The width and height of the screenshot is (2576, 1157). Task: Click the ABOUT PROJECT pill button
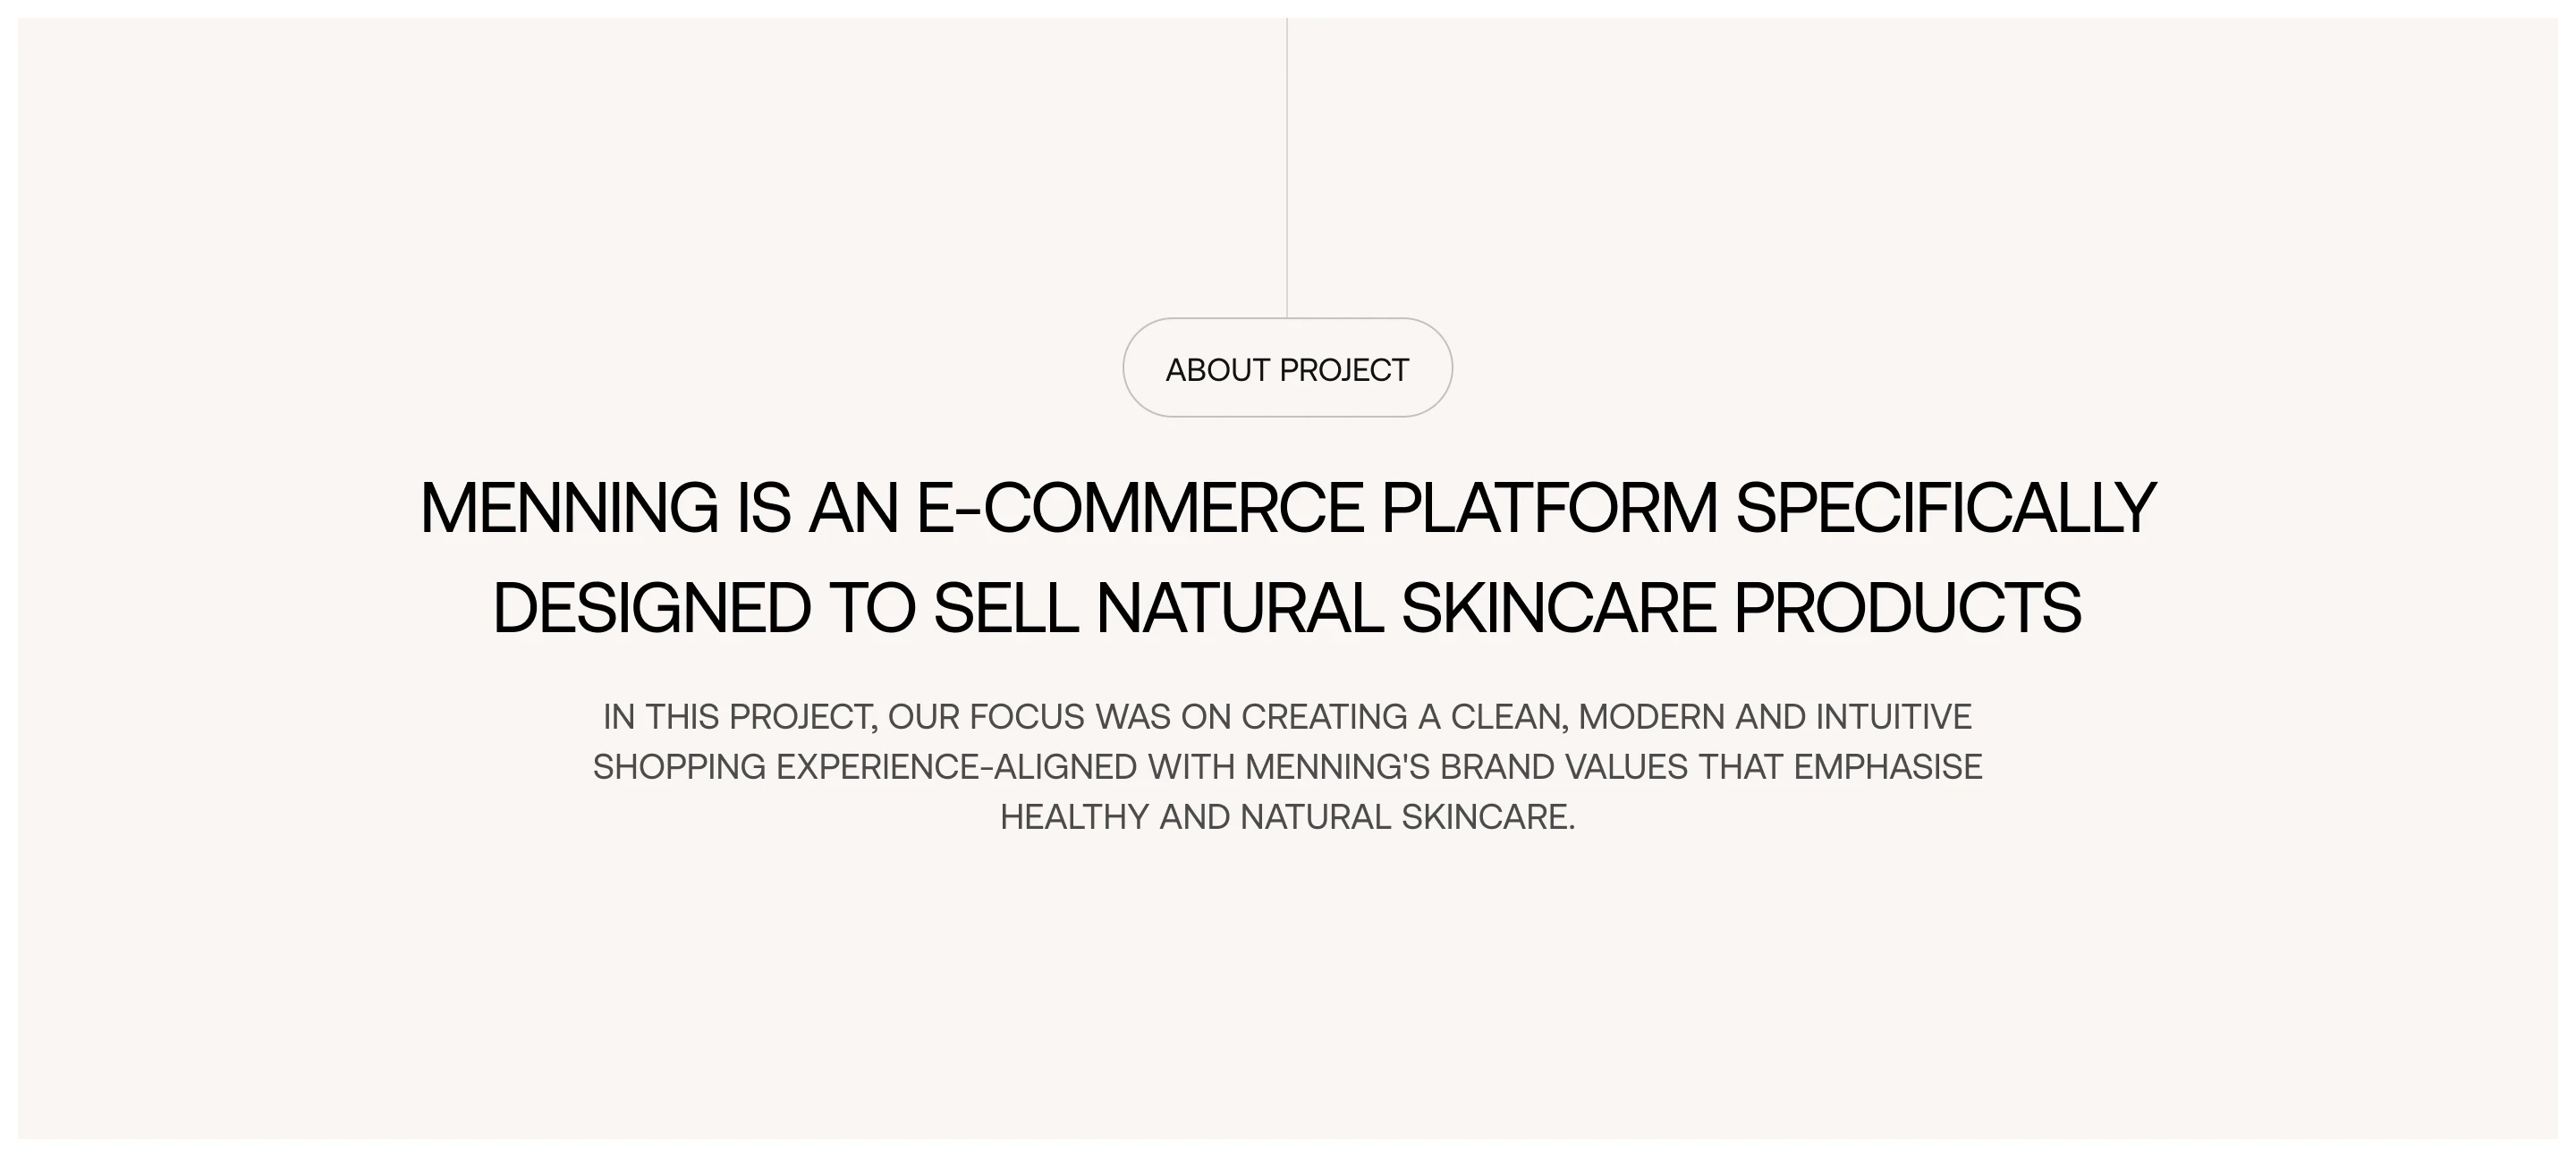tap(1287, 368)
